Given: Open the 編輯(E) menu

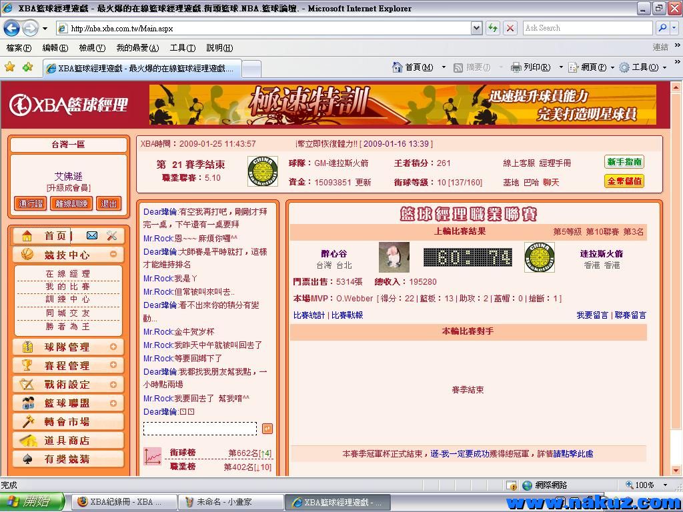Looking at the screenshot, I should click(x=55, y=48).
